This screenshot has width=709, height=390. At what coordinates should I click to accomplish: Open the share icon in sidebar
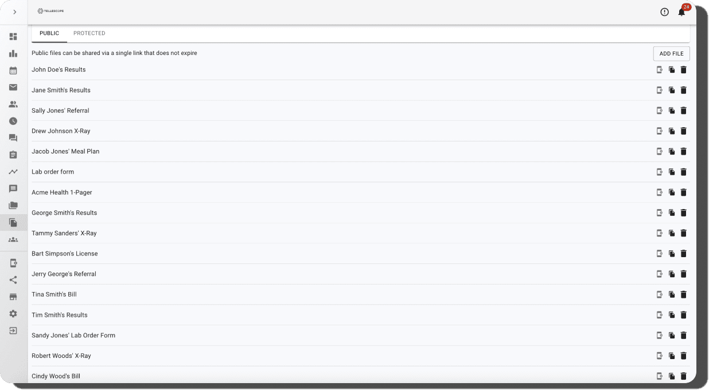click(13, 280)
